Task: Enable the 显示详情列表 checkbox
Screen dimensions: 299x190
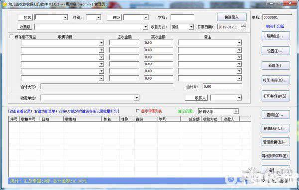Action: (137, 111)
